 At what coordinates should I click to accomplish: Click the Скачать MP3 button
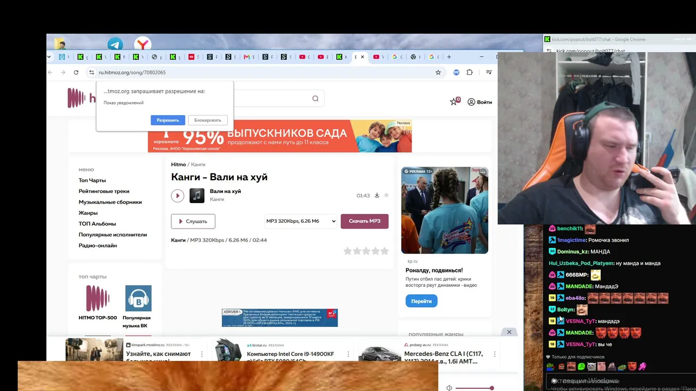tap(365, 221)
